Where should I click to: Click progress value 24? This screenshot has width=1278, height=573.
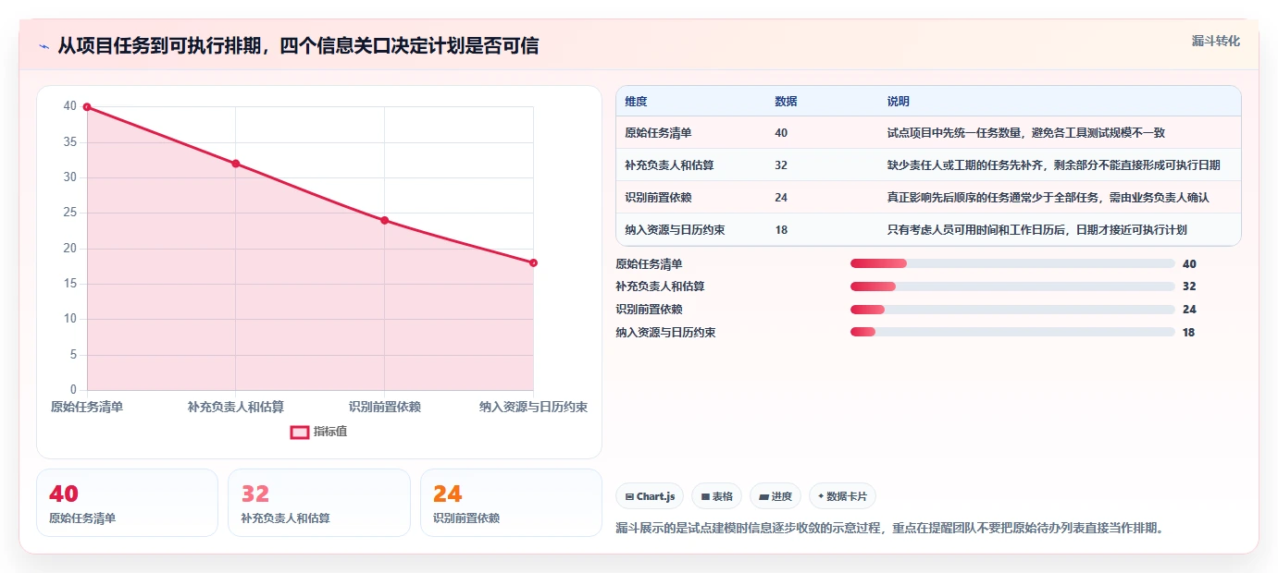pos(1189,310)
